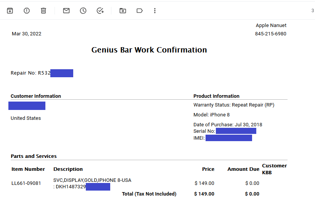315x202 pixels.
Task: Click the Customer Information heading
Action: [36, 96]
